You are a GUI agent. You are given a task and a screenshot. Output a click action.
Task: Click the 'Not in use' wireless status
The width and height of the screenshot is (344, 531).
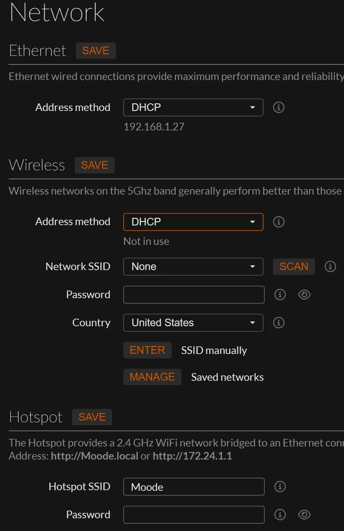tap(146, 241)
